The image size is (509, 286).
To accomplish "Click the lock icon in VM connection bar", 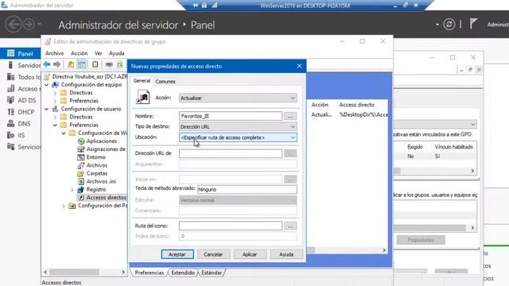I will coord(204,6).
